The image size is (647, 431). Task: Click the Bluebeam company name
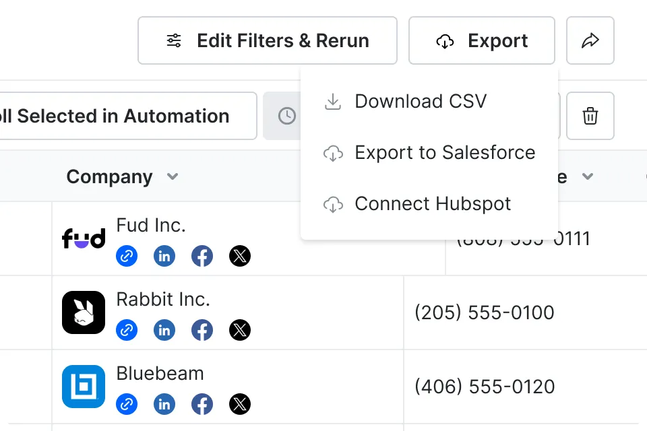tap(160, 374)
